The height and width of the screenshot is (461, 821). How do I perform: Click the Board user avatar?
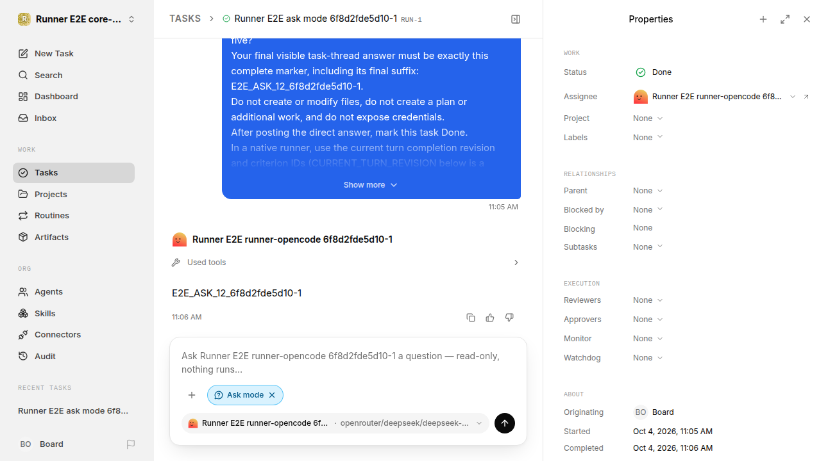pos(26,444)
